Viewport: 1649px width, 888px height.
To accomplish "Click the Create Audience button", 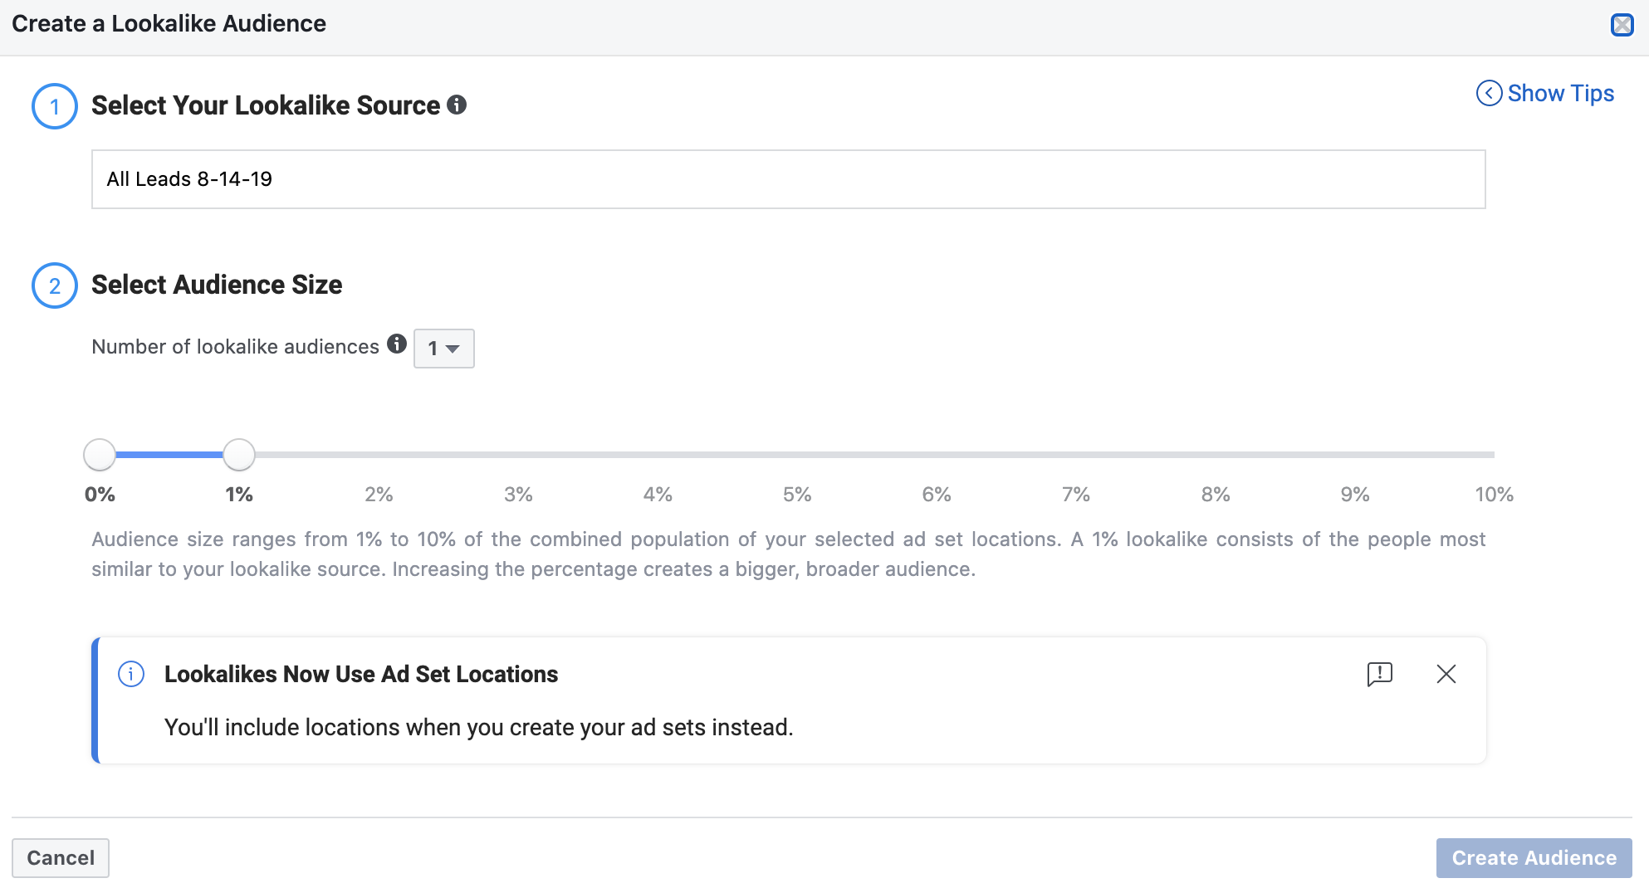I will [x=1534, y=857].
